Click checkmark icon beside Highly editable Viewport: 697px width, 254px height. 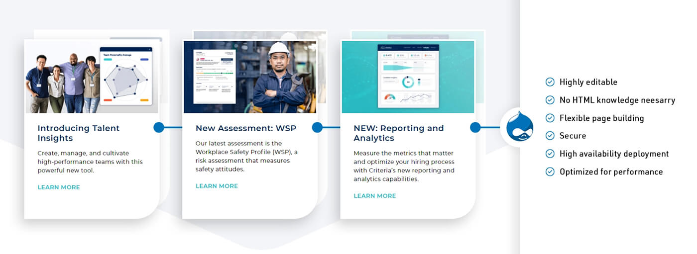point(550,82)
